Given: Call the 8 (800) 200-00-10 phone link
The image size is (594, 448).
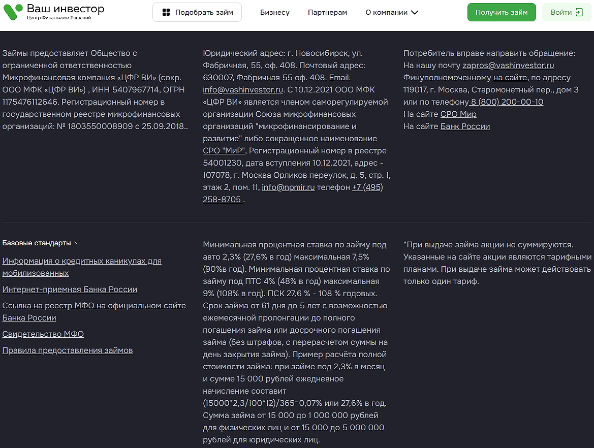Looking at the screenshot, I should [x=507, y=102].
